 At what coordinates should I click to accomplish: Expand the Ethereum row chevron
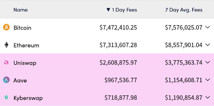point(208,45)
